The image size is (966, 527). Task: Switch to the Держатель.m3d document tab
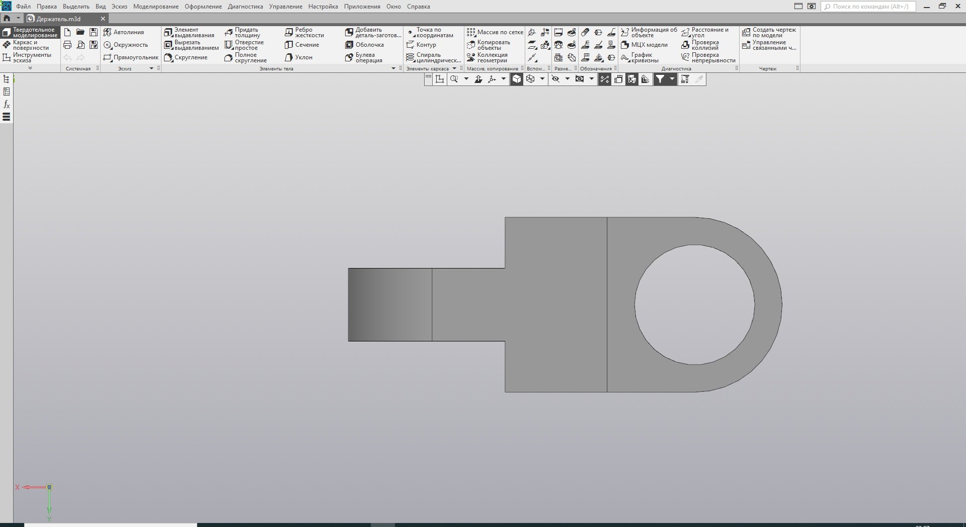[x=58, y=19]
